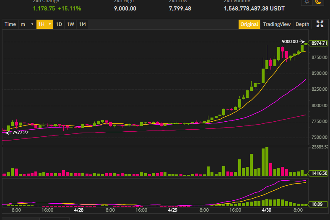This screenshot has width=330, height=220.
Task: Click the 7500.00 price axis label
Action: pos(319,137)
